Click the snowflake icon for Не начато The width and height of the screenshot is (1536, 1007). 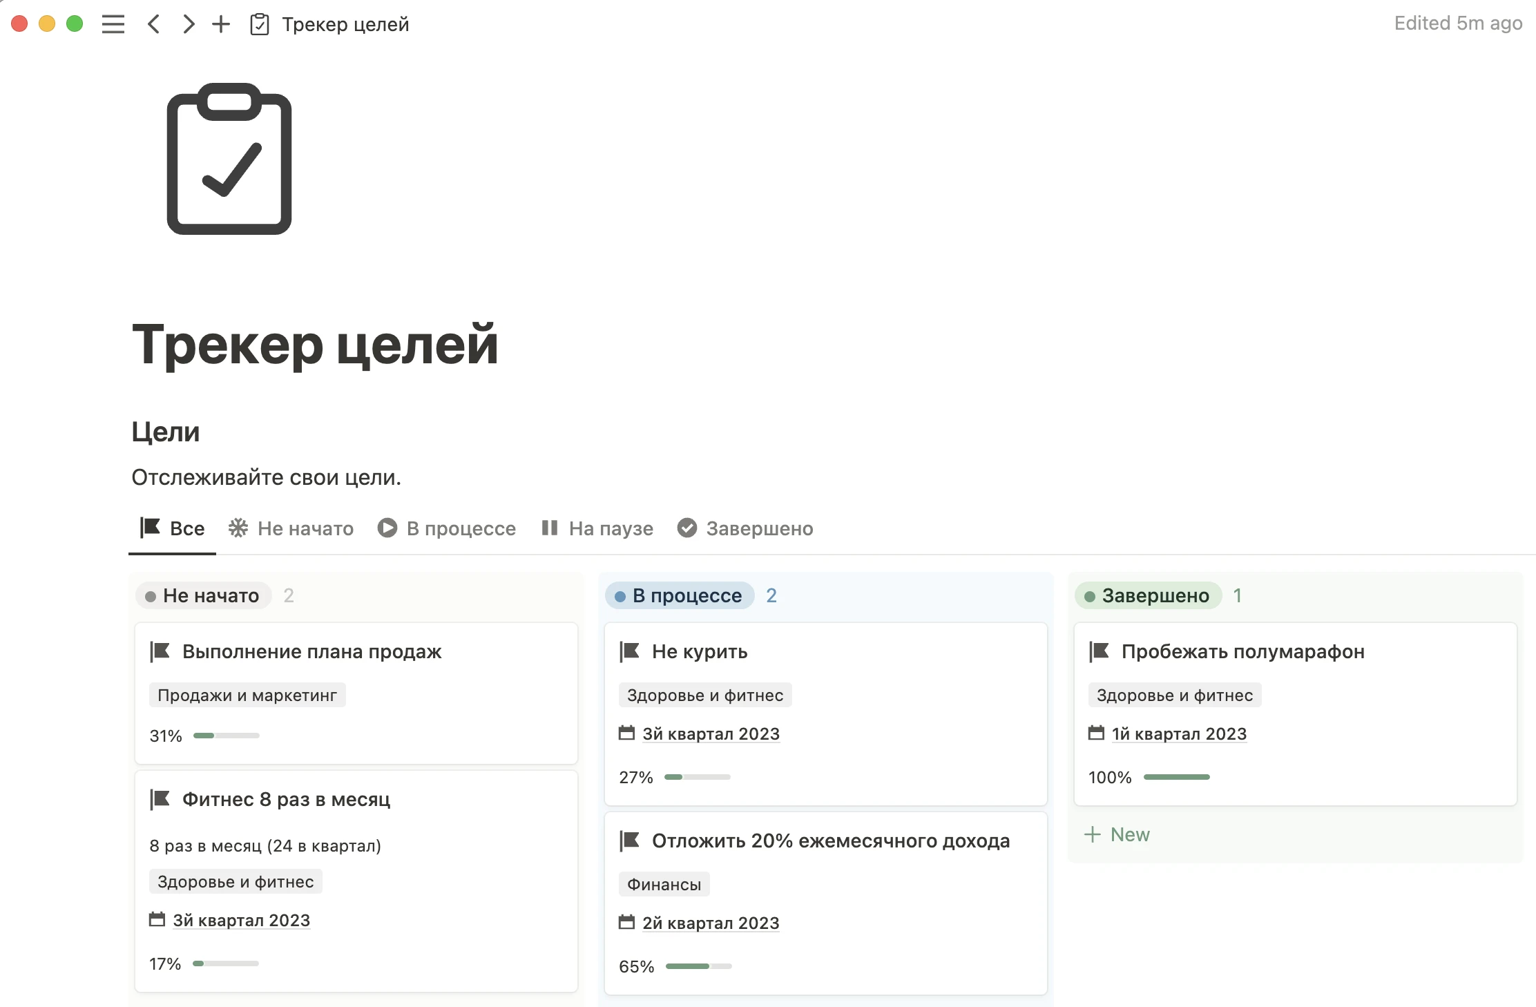[238, 528]
